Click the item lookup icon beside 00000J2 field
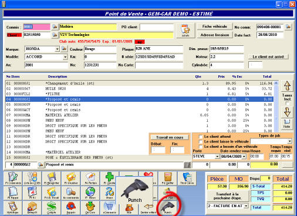Viewport: 297px width, 216px height. (x=41, y=165)
